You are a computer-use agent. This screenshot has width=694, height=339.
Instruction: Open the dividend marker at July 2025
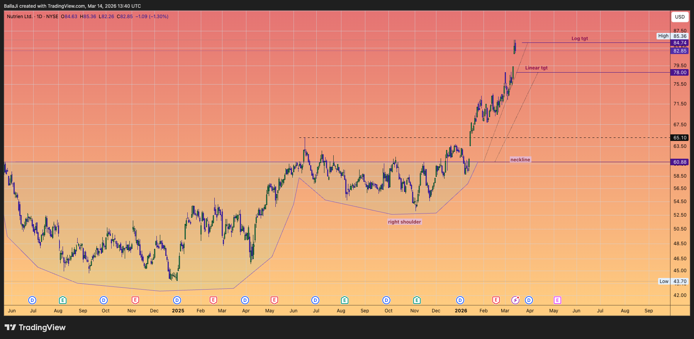pos(315,300)
